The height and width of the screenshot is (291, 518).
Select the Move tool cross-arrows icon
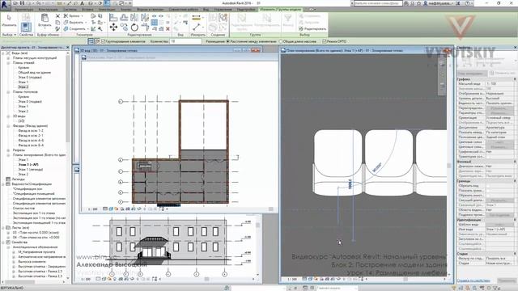[x=113, y=27]
